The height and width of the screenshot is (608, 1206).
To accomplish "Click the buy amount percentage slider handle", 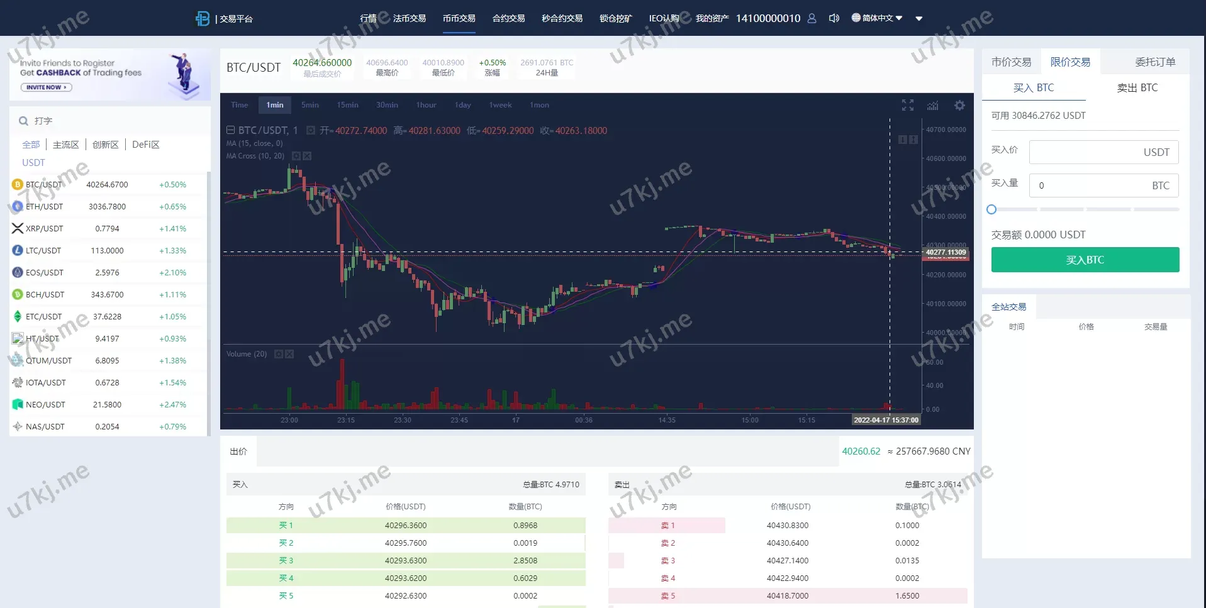I will pyautogui.click(x=991, y=209).
